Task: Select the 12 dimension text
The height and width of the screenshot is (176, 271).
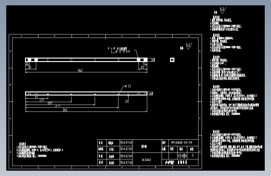Action: click(x=27, y=63)
